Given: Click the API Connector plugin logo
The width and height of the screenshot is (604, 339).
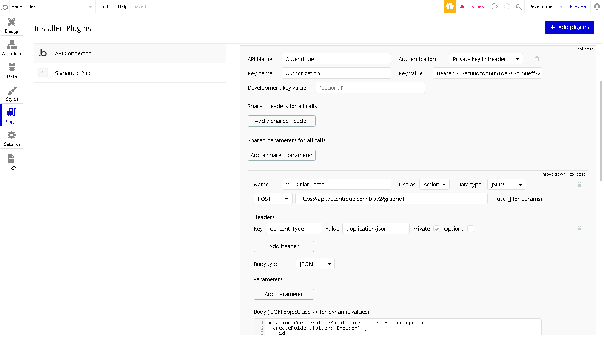Looking at the screenshot, I should pos(43,53).
